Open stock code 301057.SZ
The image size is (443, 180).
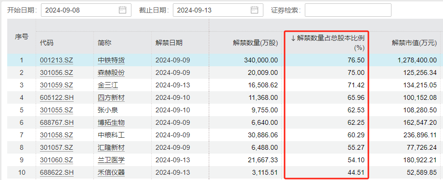point(56,148)
